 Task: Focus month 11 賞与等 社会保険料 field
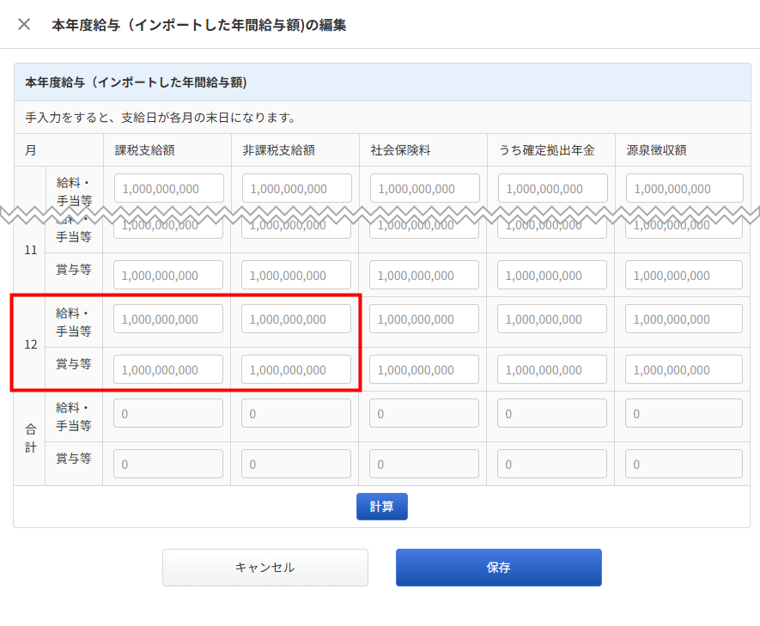[423, 276]
